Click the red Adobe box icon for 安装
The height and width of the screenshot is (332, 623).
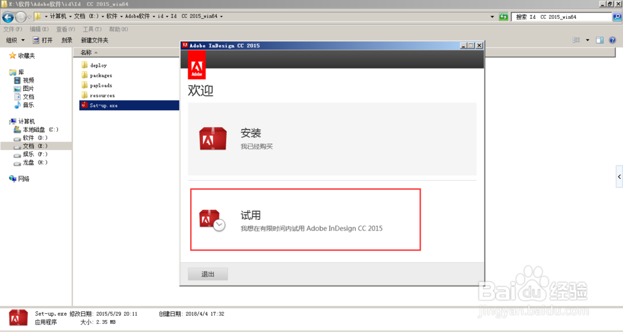pos(213,139)
